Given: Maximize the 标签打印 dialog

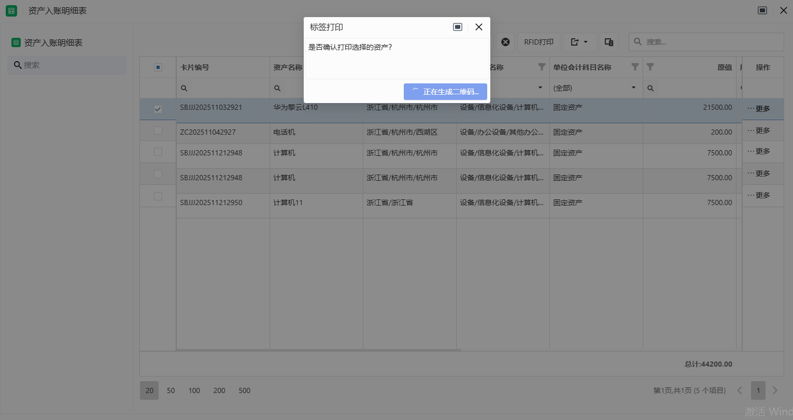Looking at the screenshot, I should coord(458,27).
